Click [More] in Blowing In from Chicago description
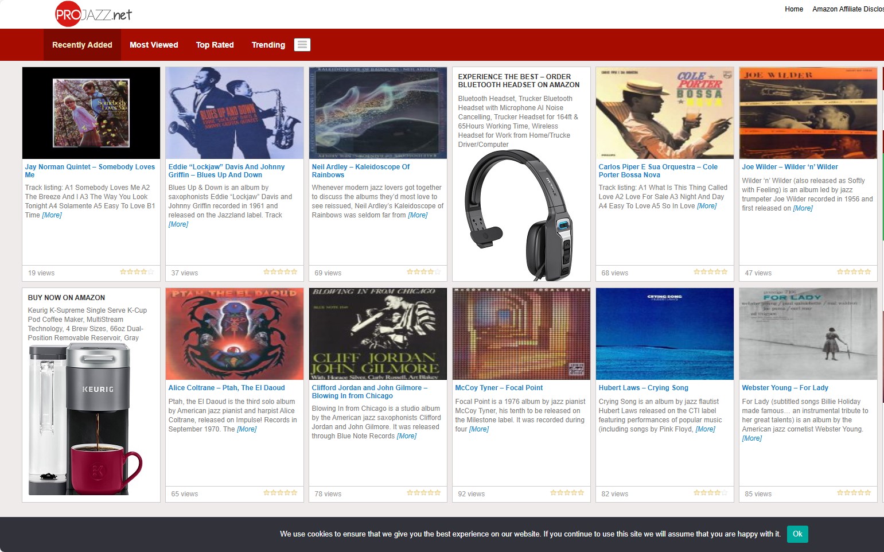This screenshot has width=884, height=552. (x=407, y=436)
